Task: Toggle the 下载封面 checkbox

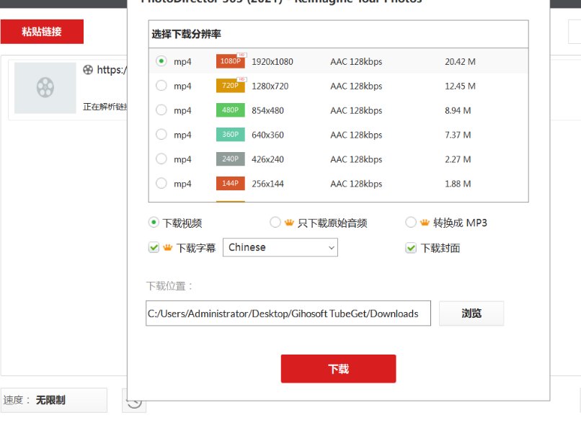Action: [411, 248]
